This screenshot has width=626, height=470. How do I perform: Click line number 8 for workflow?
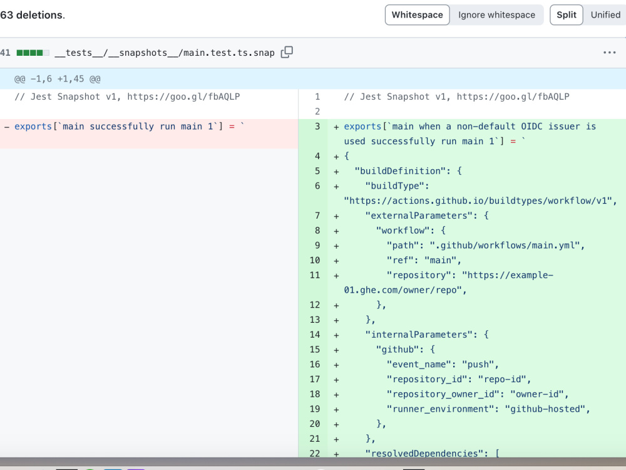tap(317, 231)
